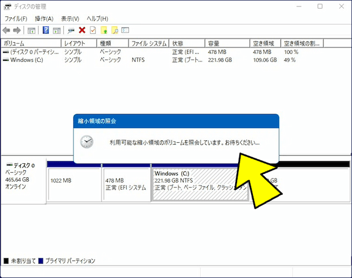
Task: Click the red X delete icon
Action: coord(82,30)
